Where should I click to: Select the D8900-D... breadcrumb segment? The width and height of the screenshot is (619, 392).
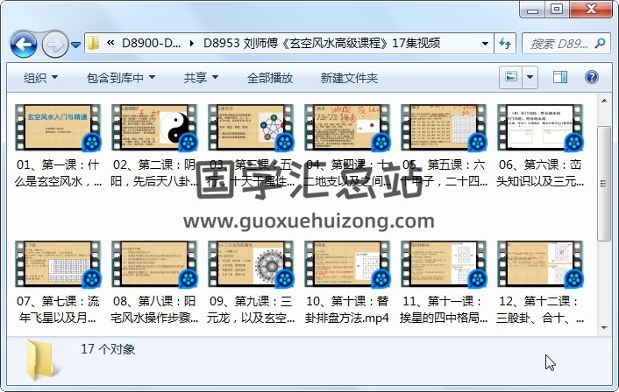[151, 43]
